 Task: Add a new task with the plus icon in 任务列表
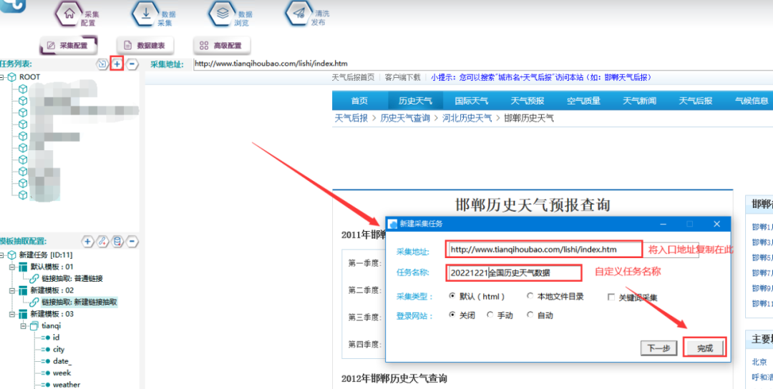(117, 64)
